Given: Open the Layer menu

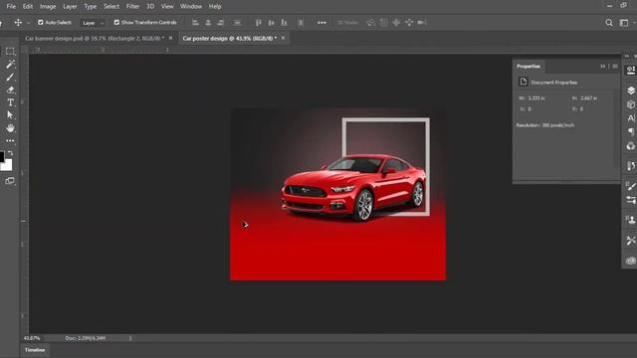Looking at the screenshot, I should (70, 7).
